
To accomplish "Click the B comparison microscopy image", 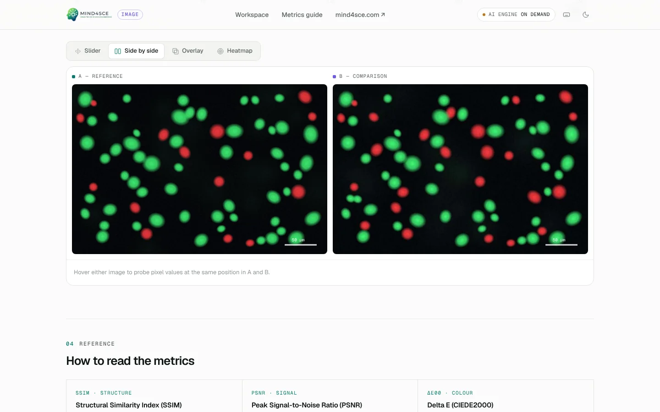I will 460,169.
